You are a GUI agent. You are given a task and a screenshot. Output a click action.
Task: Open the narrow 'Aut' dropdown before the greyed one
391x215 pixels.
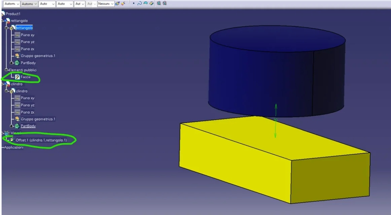coord(79,4)
